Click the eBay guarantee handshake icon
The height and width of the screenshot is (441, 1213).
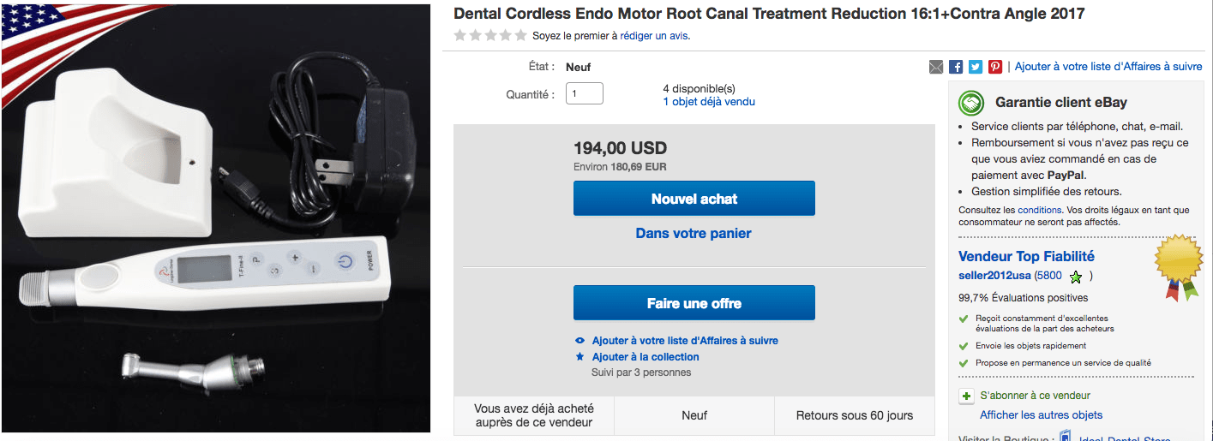point(971,103)
